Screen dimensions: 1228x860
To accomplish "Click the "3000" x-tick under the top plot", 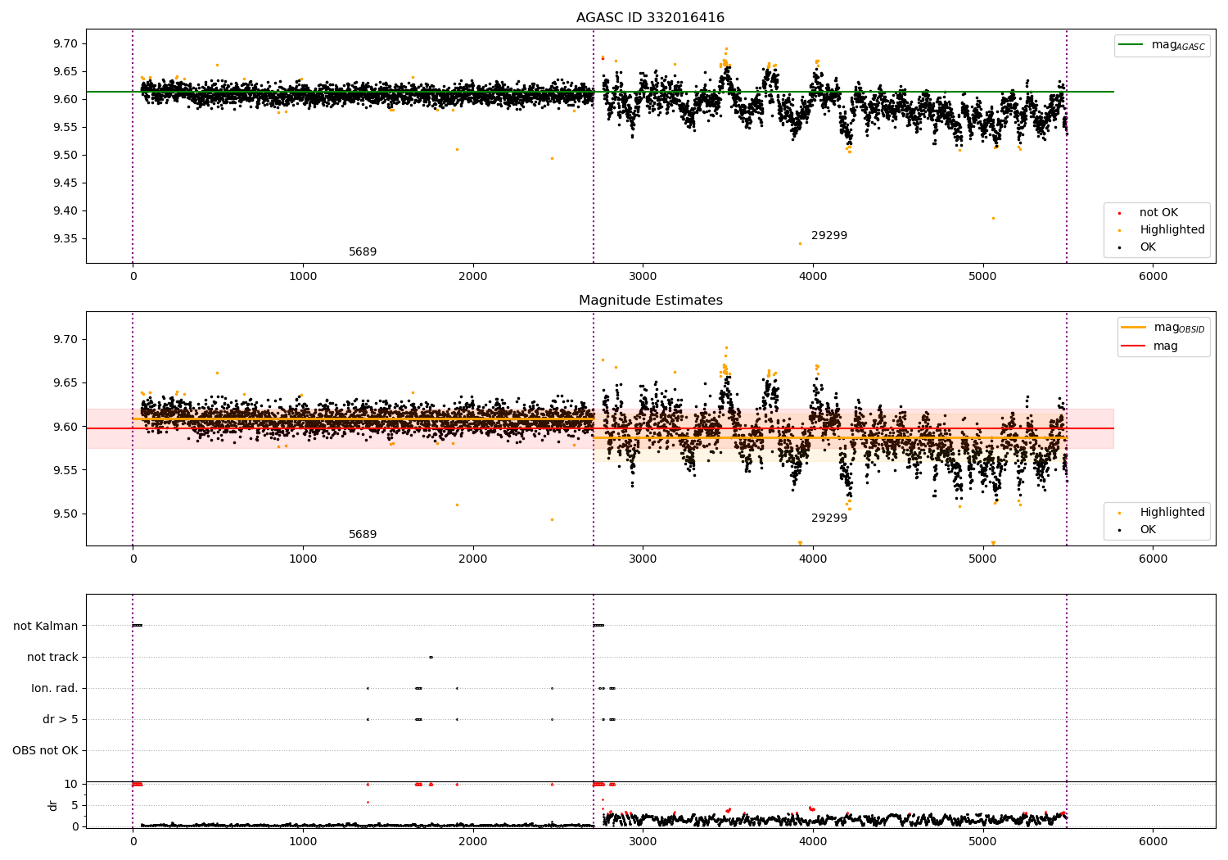I will click(x=643, y=277).
